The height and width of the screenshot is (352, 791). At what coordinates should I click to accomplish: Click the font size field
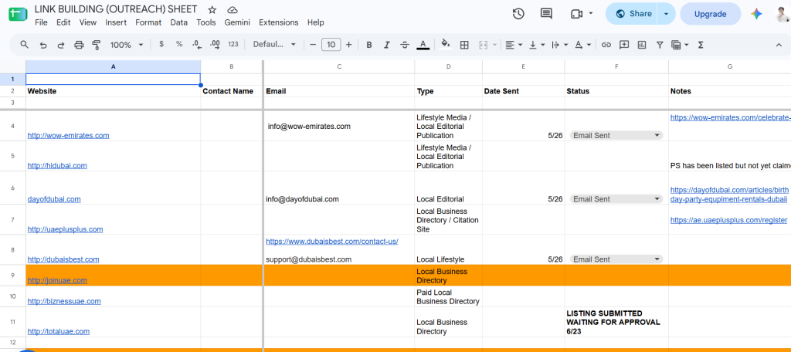pyautogui.click(x=331, y=45)
